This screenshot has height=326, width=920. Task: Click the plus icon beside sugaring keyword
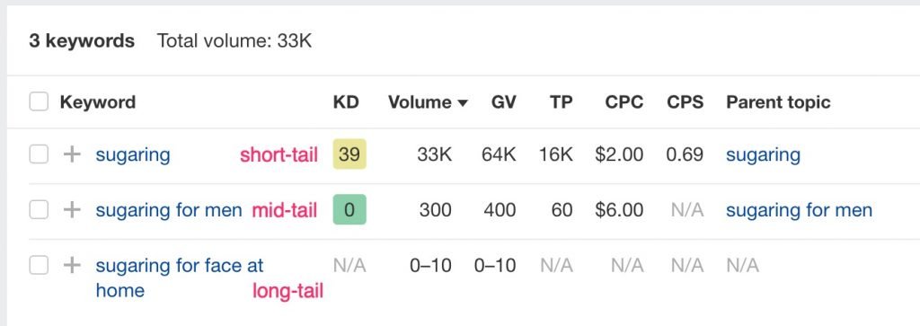point(72,154)
